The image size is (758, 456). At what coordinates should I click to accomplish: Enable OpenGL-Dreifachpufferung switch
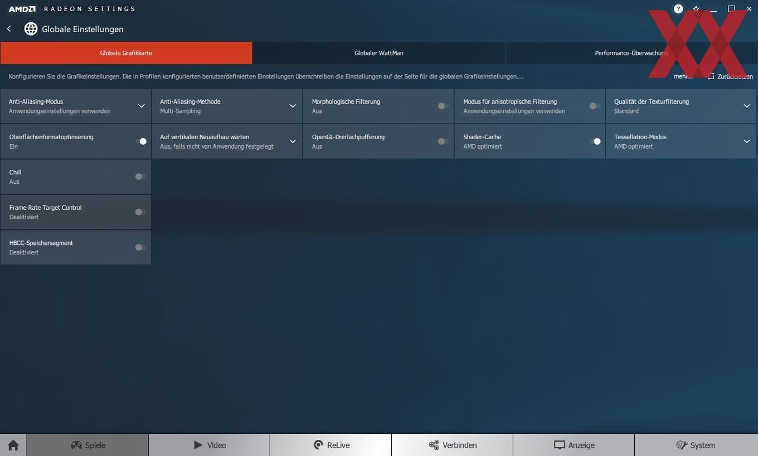443,141
